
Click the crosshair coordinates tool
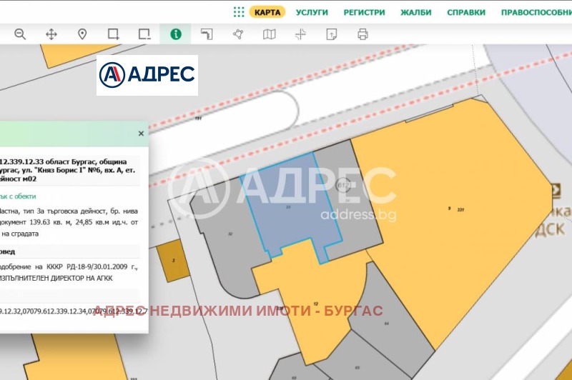pyautogui.click(x=300, y=34)
